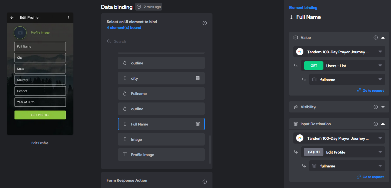Click the database icon on Full Name row
Image resolution: width=391 pixels, height=188 pixels.
[x=198, y=124]
